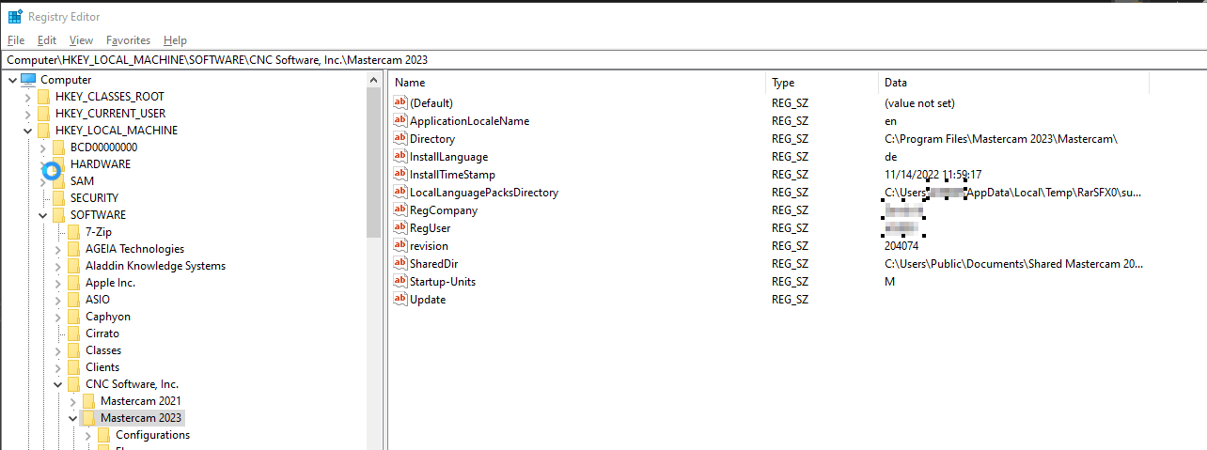This screenshot has height=450, width=1207.
Task: Expand AGEIA Technologies key
Action: (x=56, y=249)
